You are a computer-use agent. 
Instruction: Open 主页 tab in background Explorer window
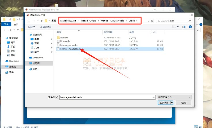pyautogui.click(x=16, y=24)
